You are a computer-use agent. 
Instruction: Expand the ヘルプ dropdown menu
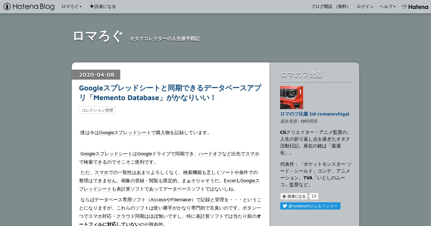click(388, 6)
